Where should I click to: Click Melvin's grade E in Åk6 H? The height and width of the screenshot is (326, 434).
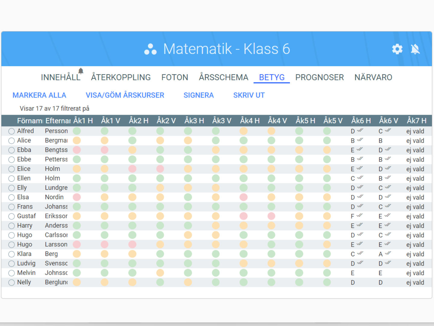(x=353, y=273)
